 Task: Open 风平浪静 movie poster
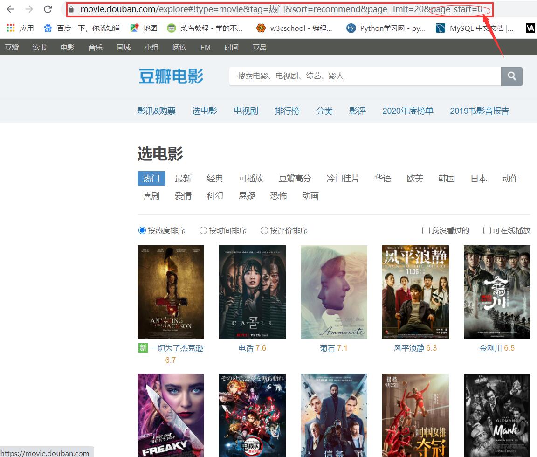click(x=415, y=292)
